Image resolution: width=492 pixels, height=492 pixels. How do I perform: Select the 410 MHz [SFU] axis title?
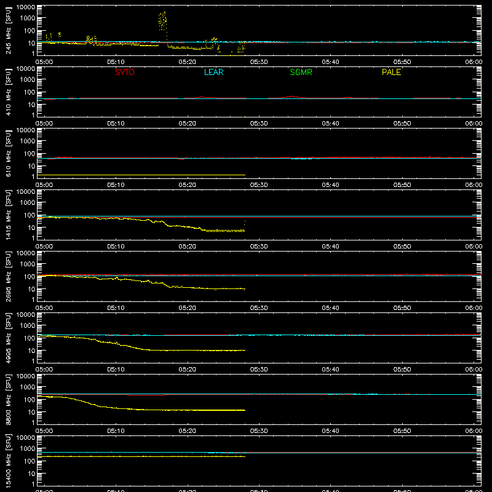click(x=9, y=92)
